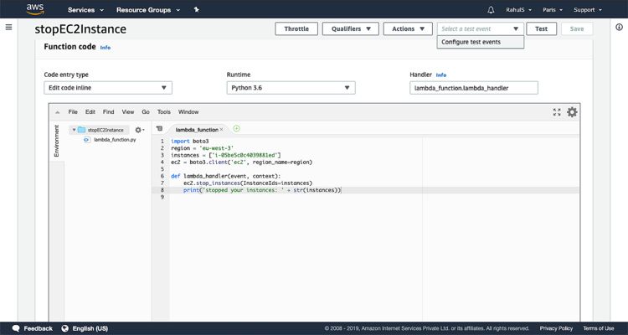Toggle fullscreen mode in code editor
This screenshot has width=628, height=335.
[557, 111]
